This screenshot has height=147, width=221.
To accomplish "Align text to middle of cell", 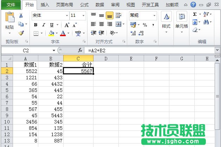I will [102, 15].
